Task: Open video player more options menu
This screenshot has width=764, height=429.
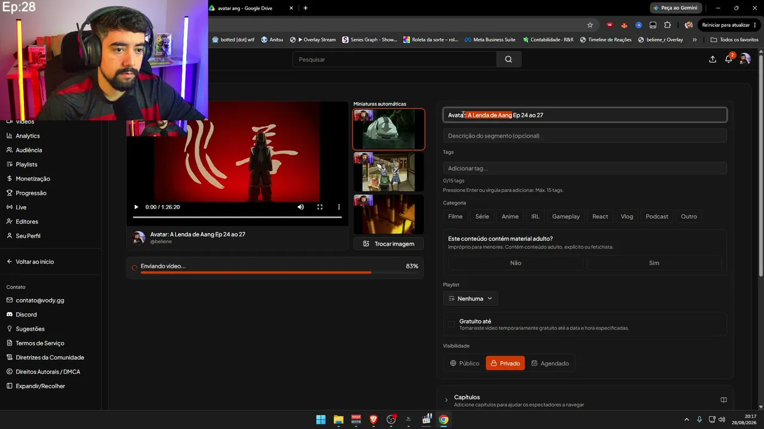Action: [339, 207]
